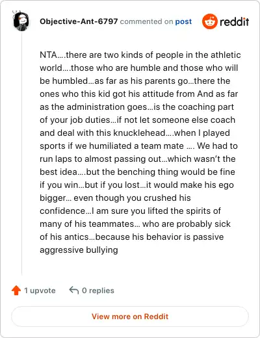This screenshot has height=338, width=260.
Task: Click "aggressive bullying" on the final line
Action: tap(79, 250)
